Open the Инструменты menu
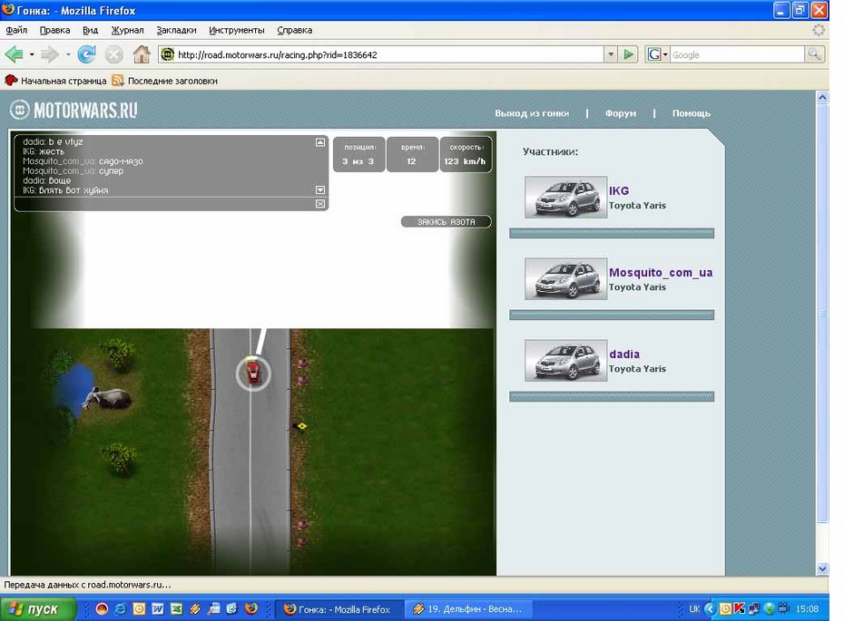Screen dimensions: 844x621 (237, 30)
